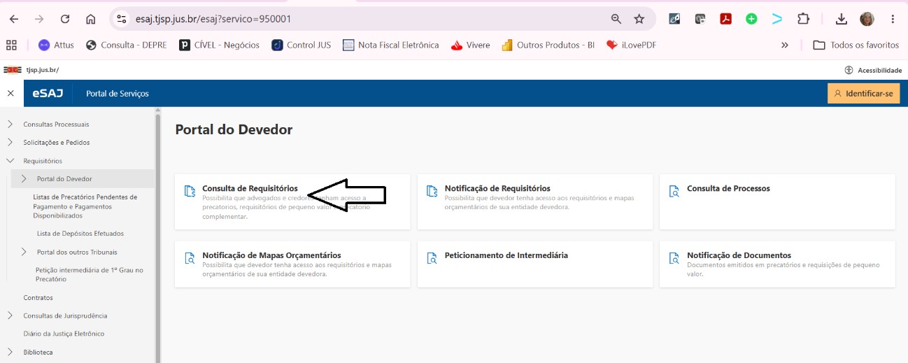
Task: Open Diário da Justiça Eletrônico
Action: tap(64, 334)
